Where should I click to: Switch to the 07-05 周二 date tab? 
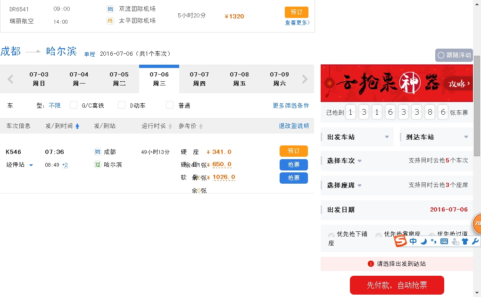(x=119, y=79)
